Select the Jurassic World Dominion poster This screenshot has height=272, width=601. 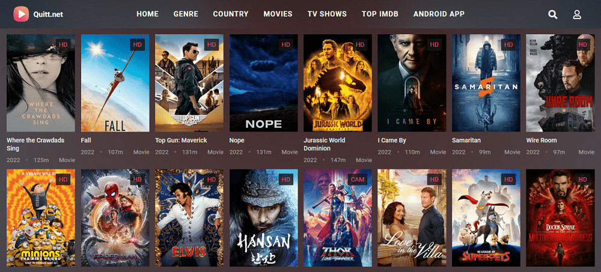338,83
